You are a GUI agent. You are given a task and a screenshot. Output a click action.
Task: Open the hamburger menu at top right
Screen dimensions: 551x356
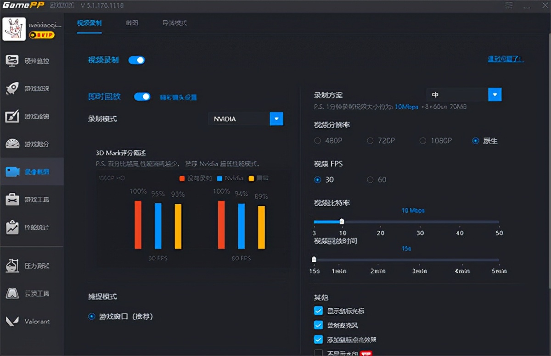(x=509, y=6)
